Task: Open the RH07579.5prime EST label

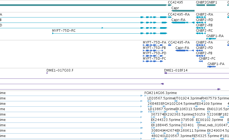Action: pos(215,98)
